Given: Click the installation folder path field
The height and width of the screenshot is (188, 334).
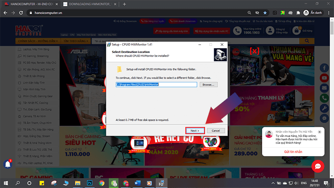Looking at the screenshot, I should [156, 84].
